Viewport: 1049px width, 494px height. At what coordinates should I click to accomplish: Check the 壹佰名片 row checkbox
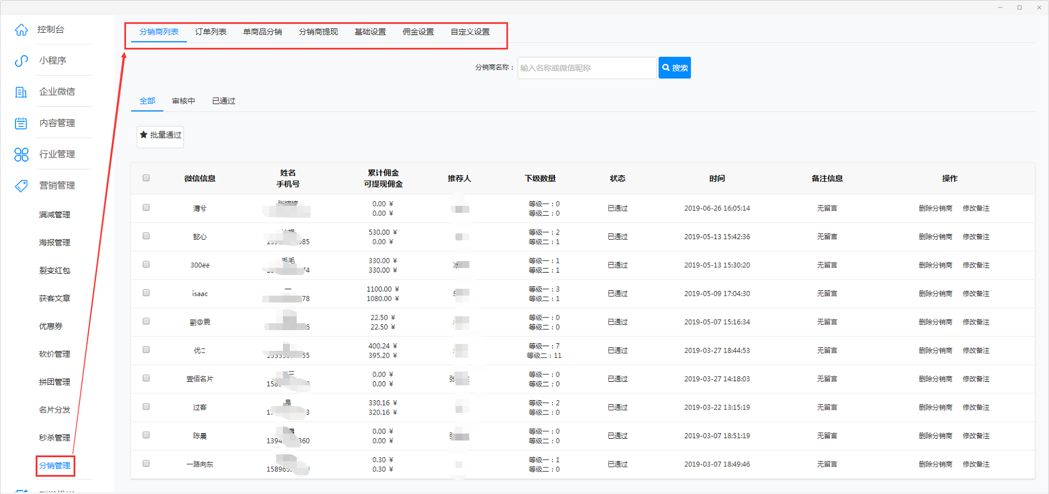click(146, 378)
